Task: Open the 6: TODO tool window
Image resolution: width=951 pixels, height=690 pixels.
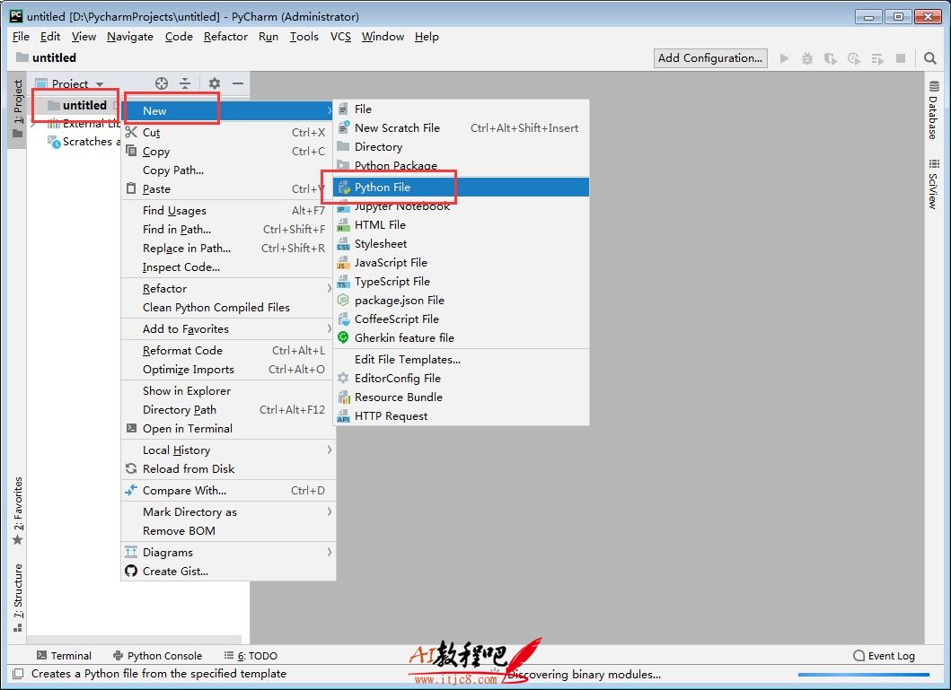Action: 251,656
